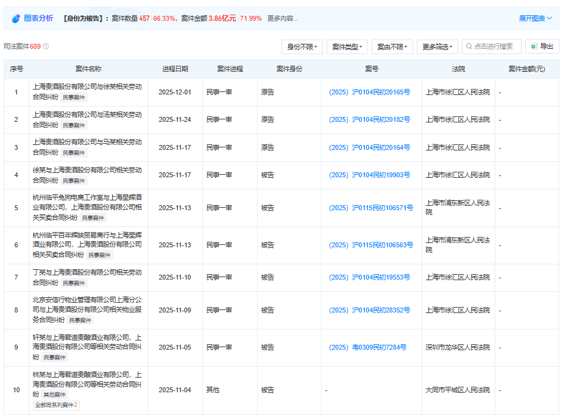Image resolution: width=563 pixels, height=416 pixels.
Task: Open case number 沪0104民初20182号
Action: point(369,120)
